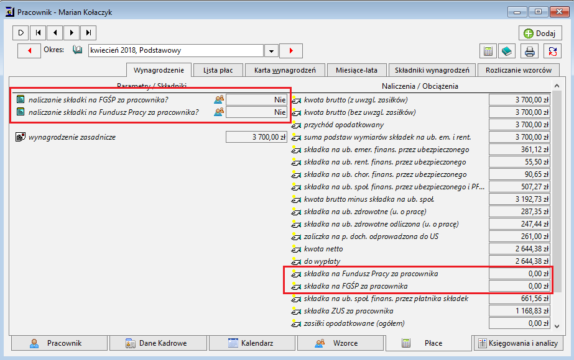Click the green book toolbar icon

pyautogui.click(x=507, y=51)
